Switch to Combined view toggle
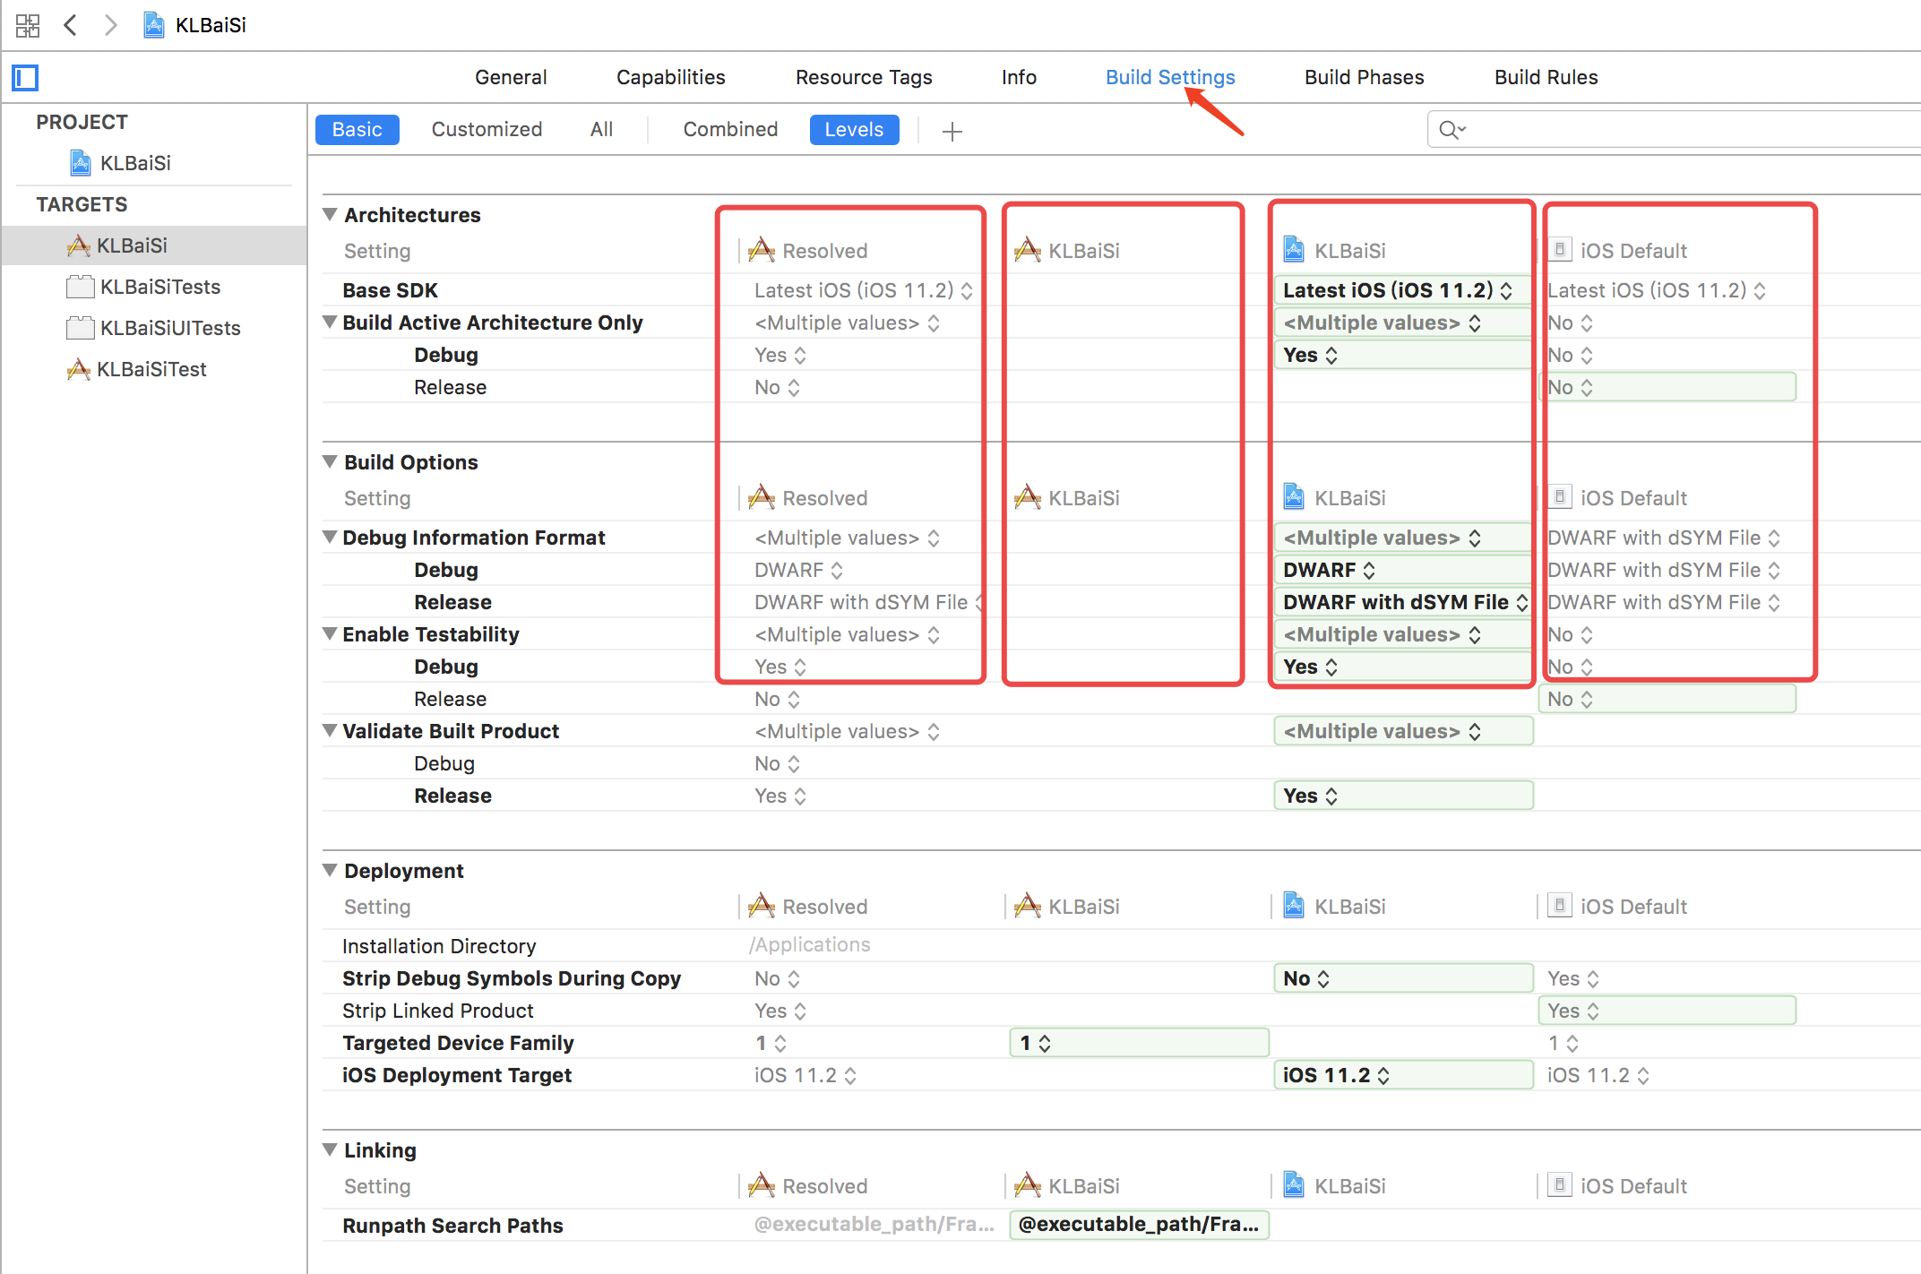Screen dimensions: 1921x1274 click(x=729, y=130)
